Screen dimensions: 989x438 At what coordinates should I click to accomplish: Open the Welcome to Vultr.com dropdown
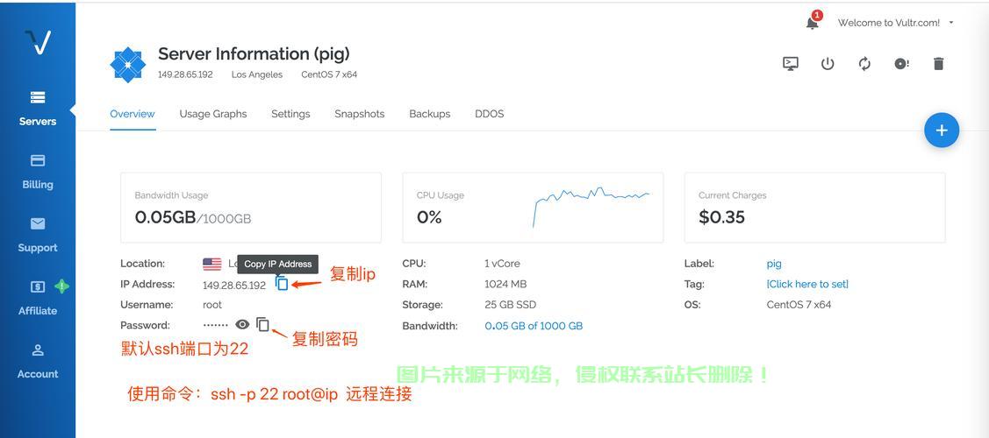click(896, 23)
